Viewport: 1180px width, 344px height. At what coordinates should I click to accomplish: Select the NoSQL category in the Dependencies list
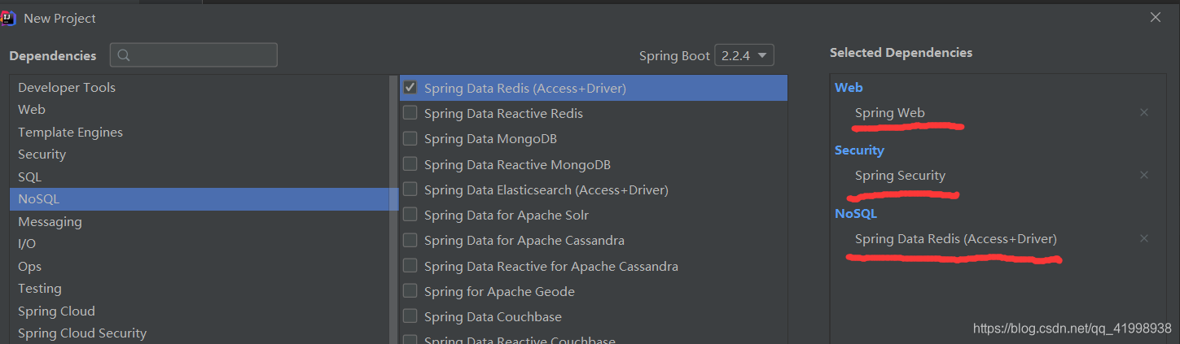pos(200,199)
